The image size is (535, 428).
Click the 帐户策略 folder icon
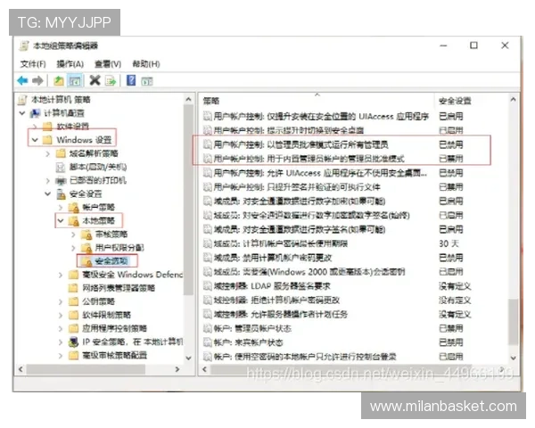click(x=74, y=207)
